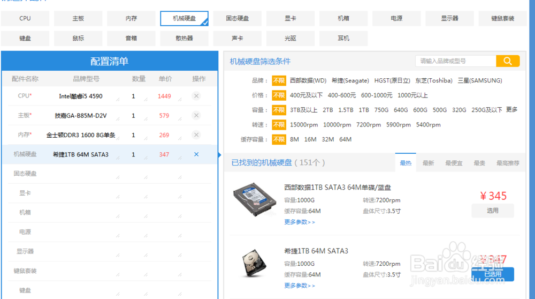Filter speed 5400rpm
This screenshot has height=299, width=535.
click(x=428, y=125)
